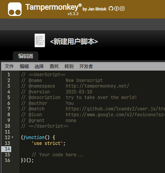Click the Jan Biniok author link
The height and width of the screenshot is (173, 165).
coord(97,9)
